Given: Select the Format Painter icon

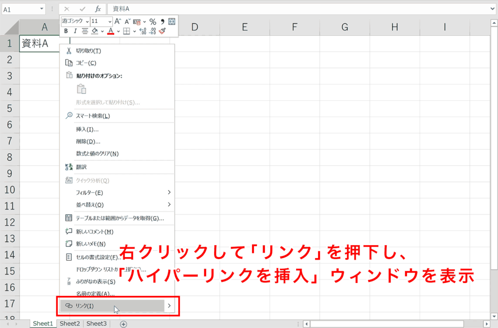Looking at the screenshot, I should tap(161, 31).
